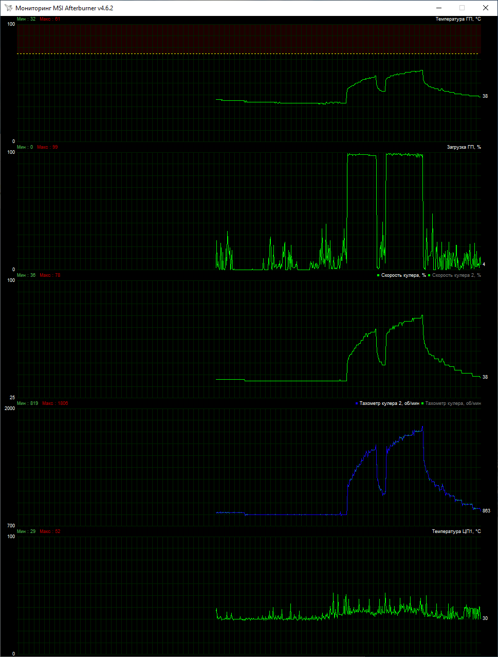Select the 'Тахометр кулера, об/мин' legend entry
This screenshot has height=657, width=498.
point(451,403)
